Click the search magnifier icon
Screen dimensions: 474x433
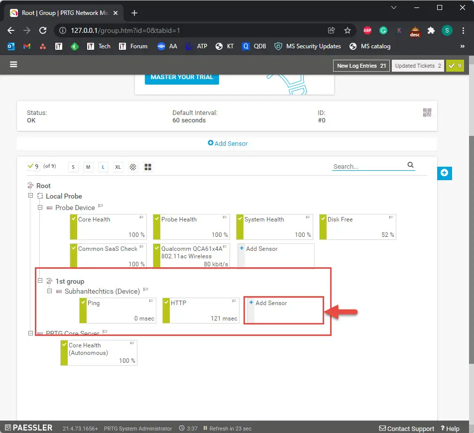tap(410, 165)
